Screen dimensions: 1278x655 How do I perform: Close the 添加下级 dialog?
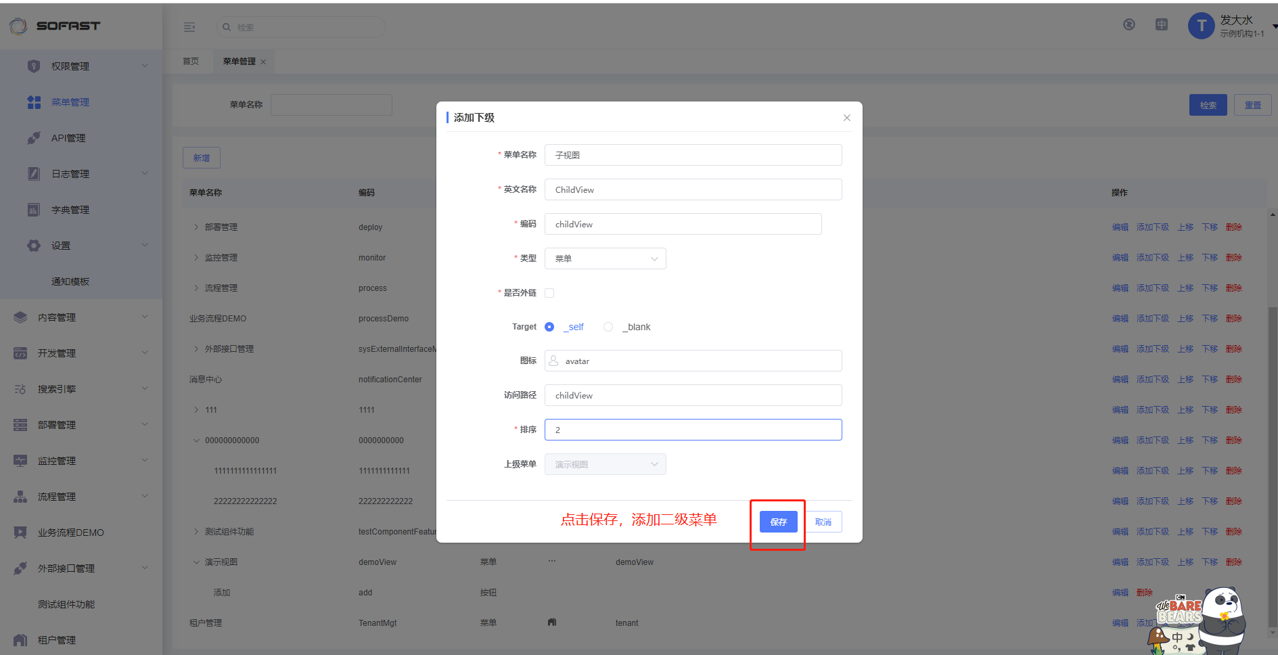[x=846, y=118]
